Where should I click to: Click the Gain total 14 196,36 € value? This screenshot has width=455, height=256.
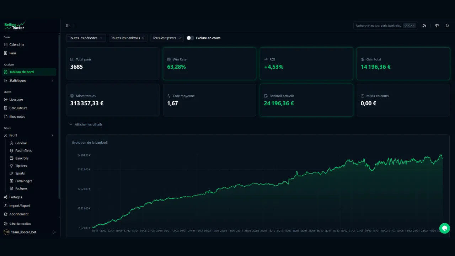click(x=376, y=67)
